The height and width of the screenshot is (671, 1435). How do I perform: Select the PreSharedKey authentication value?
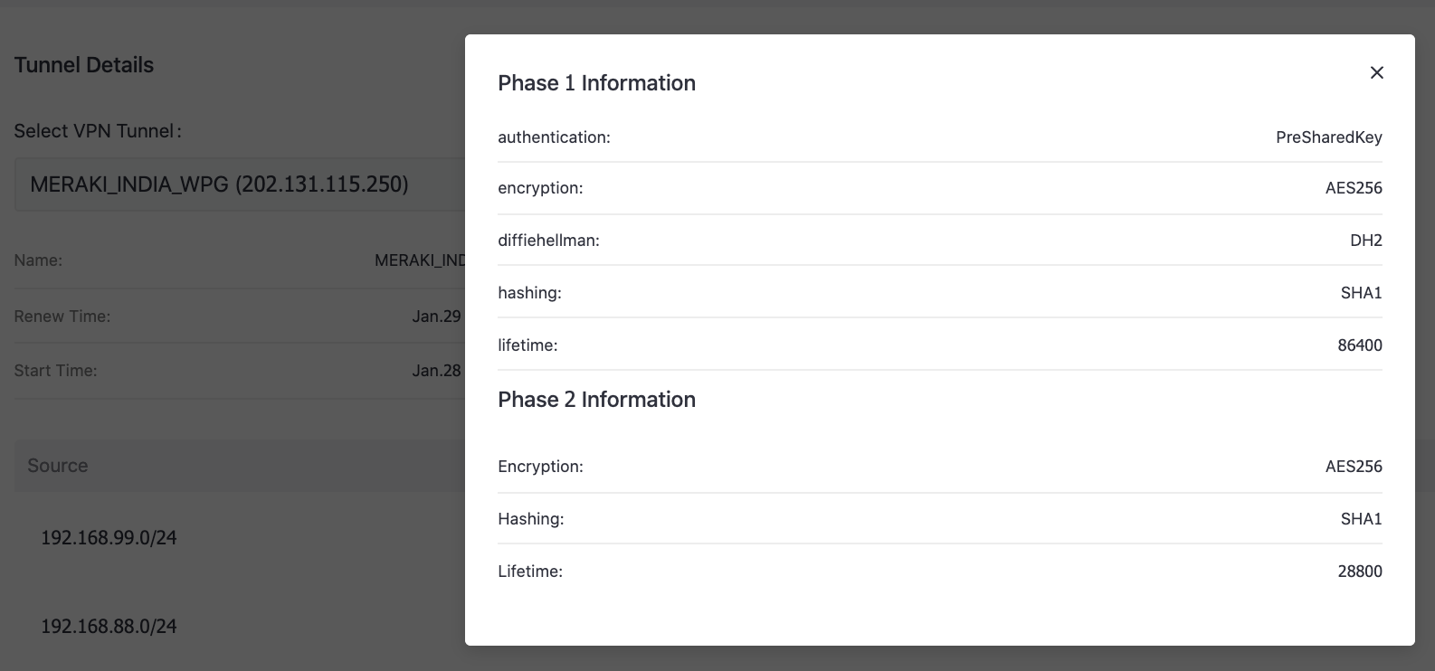coord(1328,137)
